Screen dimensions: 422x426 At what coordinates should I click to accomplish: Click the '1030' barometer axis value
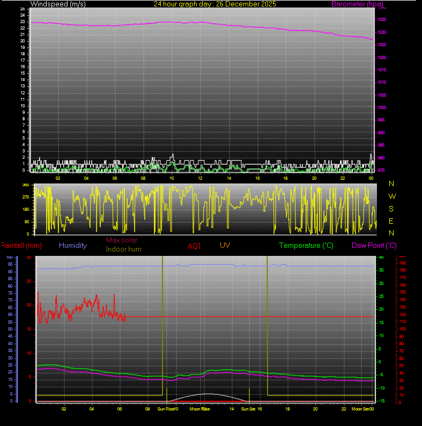[382, 32]
